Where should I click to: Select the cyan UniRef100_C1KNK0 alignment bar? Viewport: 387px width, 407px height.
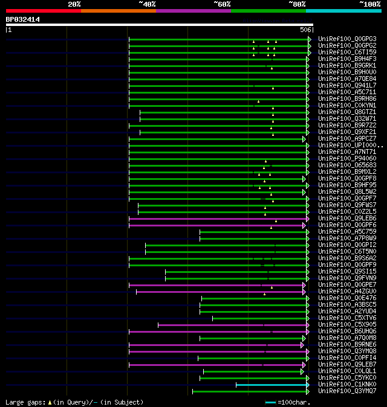(x=272, y=385)
